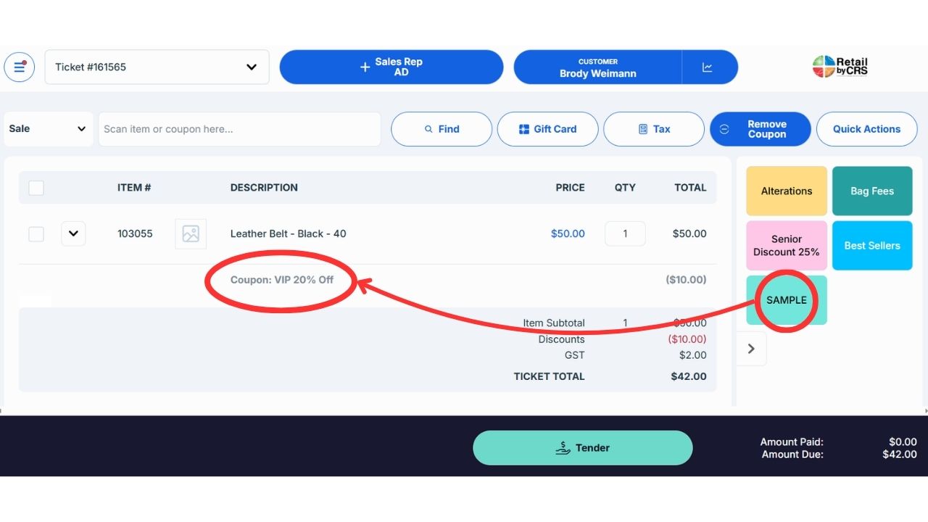Open the hamburger menu icon
Image resolution: width=928 pixels, height=522 pixels.
(20, 67)
